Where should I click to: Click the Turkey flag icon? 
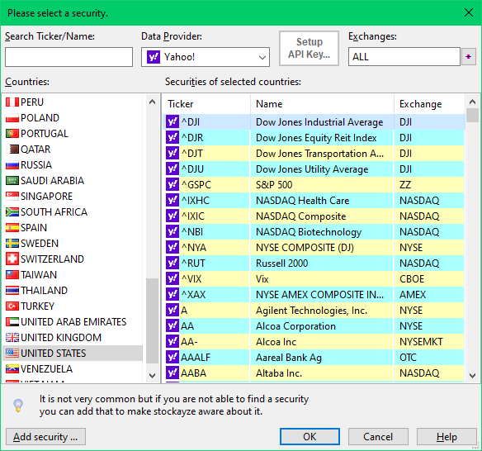click(12, 306)
